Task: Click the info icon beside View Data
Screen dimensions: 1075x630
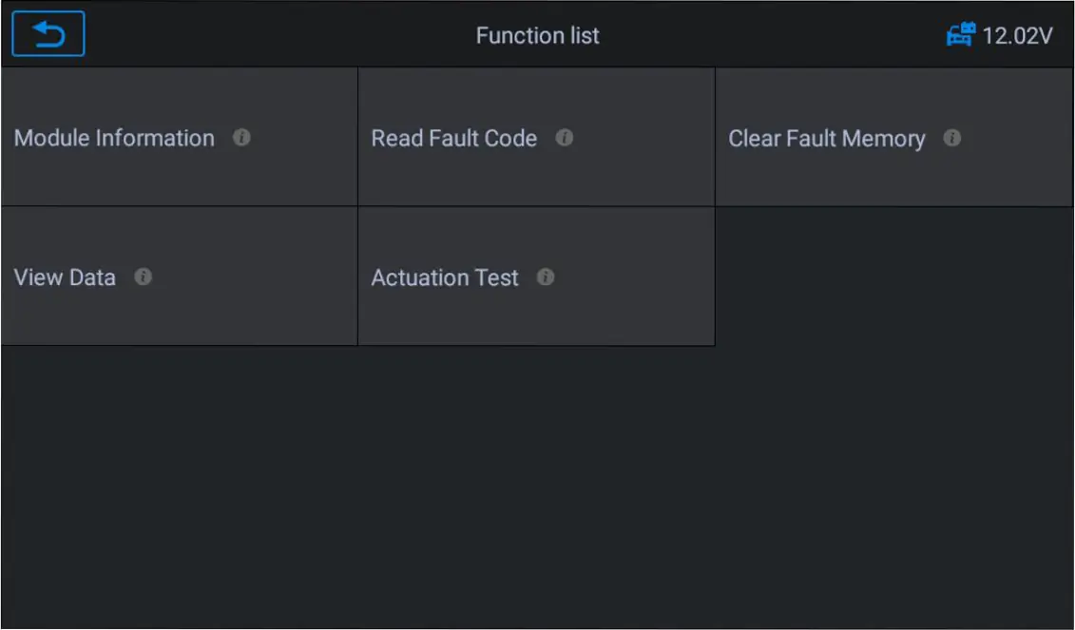Action: point(143,277)
